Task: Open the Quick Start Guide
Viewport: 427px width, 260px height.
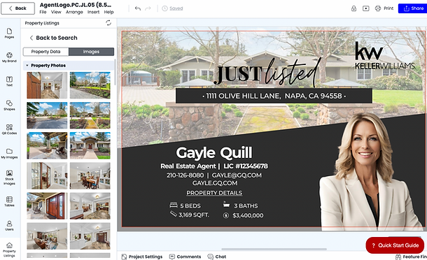Action: [395, 245]
